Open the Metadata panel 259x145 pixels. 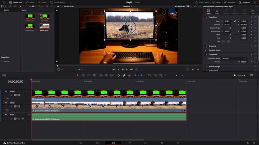click(230, 2)
